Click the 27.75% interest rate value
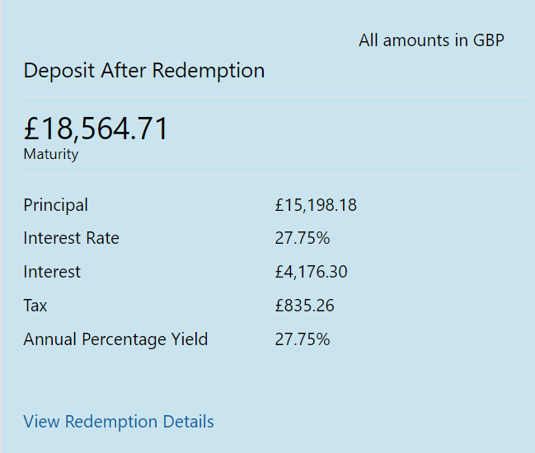This screenshot has height=453, width=535. [303, 238]
